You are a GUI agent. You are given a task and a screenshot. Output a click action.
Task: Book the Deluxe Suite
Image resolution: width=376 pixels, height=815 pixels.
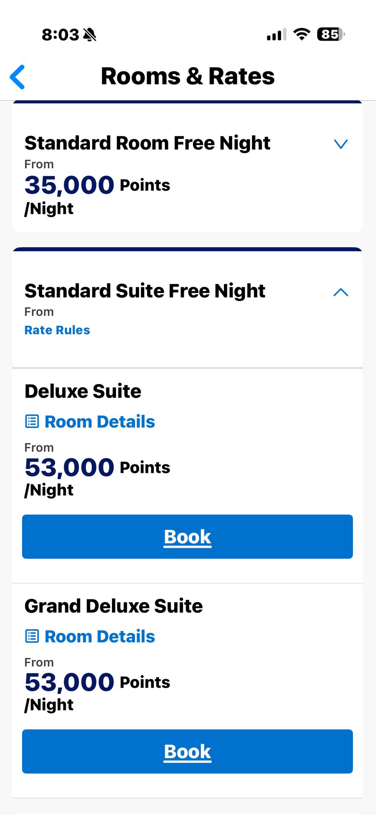188,536
